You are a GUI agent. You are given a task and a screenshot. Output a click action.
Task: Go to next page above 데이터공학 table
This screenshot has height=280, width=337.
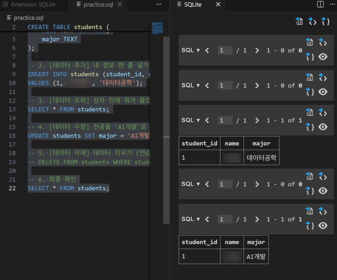click(x=257, y=120)
